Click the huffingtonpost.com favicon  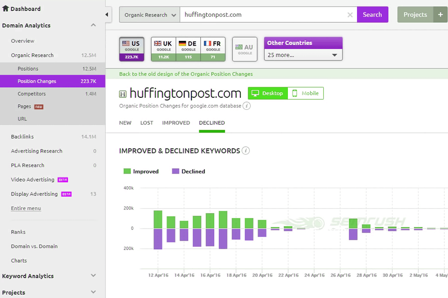click(123, 94)
